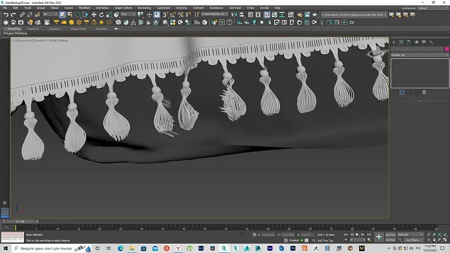Open the Rendering menu

click(x=144, y=8)
